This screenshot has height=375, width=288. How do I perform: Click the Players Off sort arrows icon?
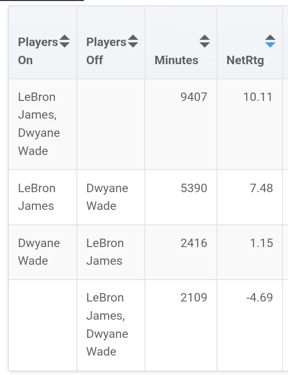(x=133, y=41)
